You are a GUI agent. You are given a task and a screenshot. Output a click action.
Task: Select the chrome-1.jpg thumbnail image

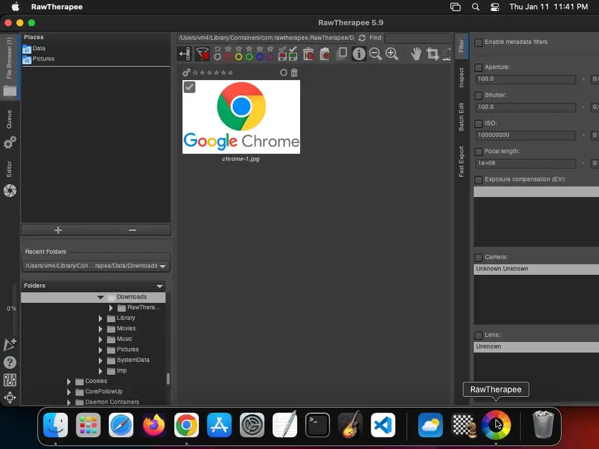point(241,117)
